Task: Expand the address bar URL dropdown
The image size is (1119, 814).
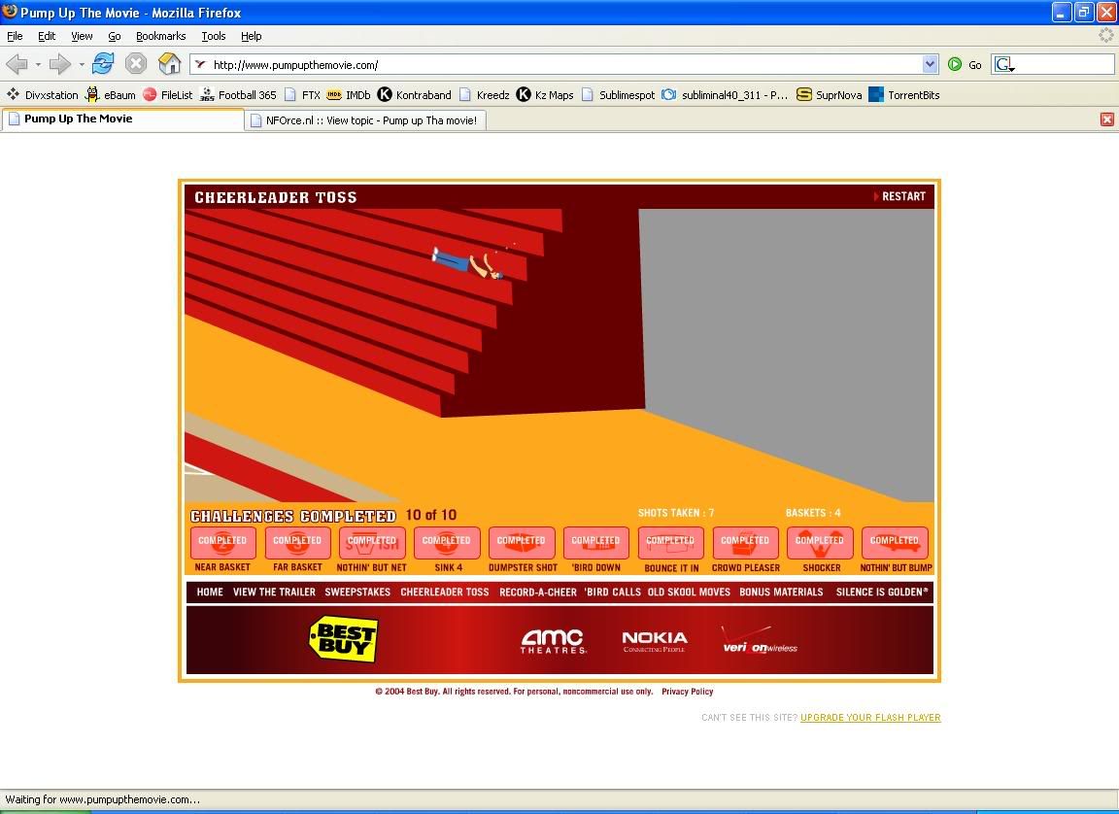Action: 930,64
